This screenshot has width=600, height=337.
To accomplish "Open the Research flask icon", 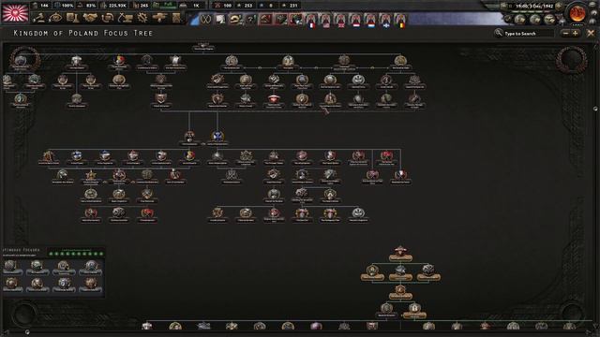I will [73, 18].
